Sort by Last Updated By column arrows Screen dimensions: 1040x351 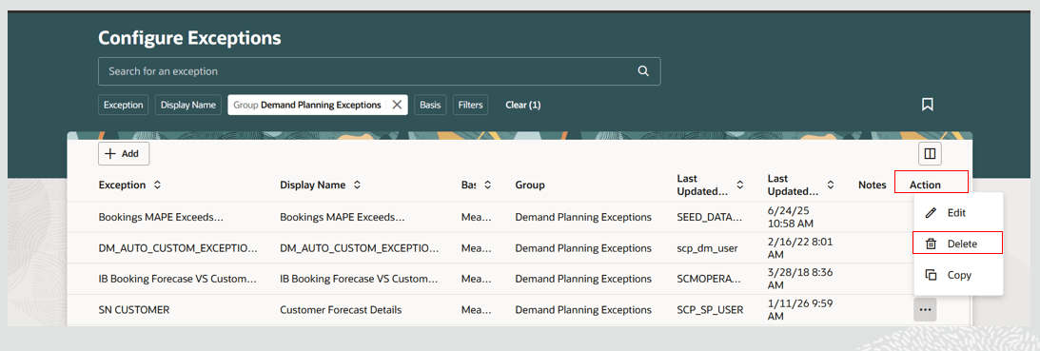click(x=740, y=185)
